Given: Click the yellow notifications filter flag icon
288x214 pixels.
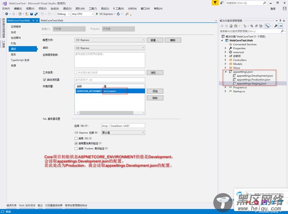Looking at the screenshot, I should coord(215,3).
